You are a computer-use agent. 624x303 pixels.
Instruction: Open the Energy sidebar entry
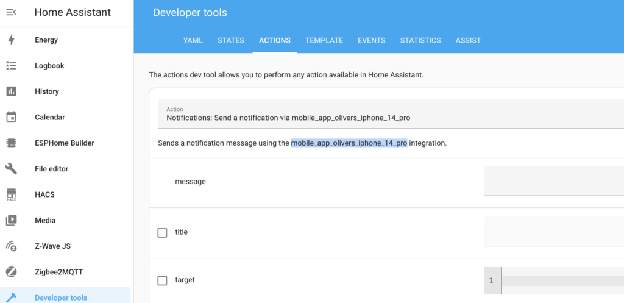(x=65, y=40)
